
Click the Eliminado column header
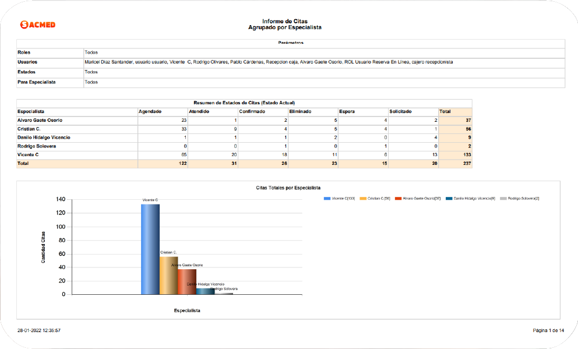point(300,111)
